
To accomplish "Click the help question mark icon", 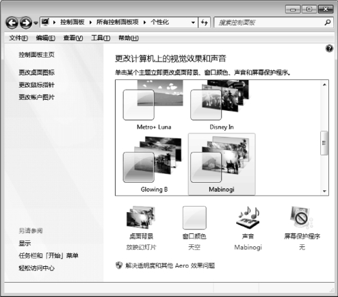I will pos(329,49).
